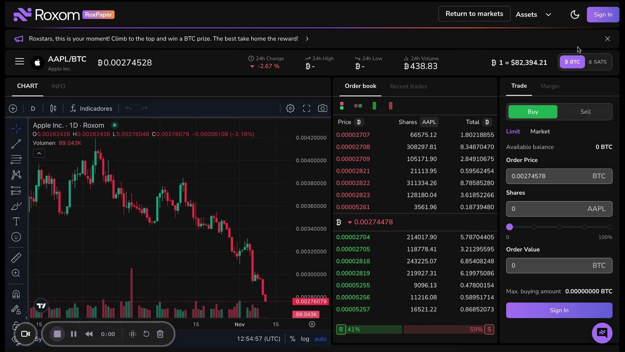This screenshot has width=625, height=352.
Task: Click the order amount slider handle
Action: click(509, 227)
